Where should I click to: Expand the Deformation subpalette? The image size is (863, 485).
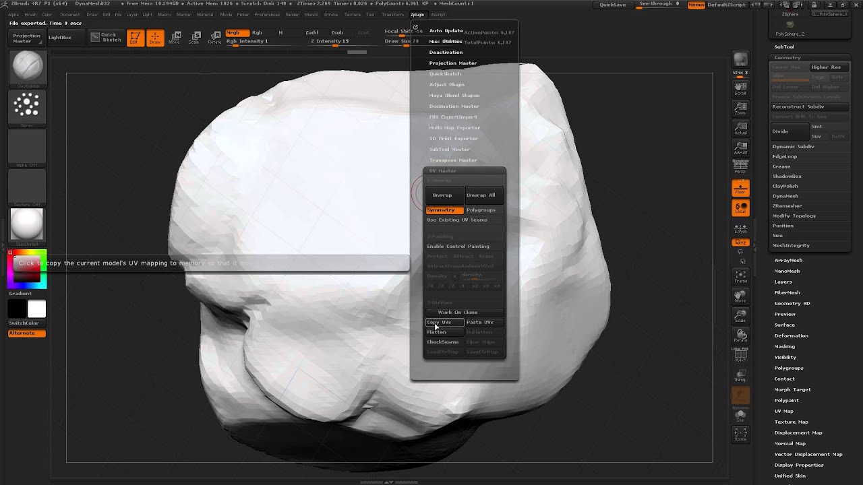(792, 335)
